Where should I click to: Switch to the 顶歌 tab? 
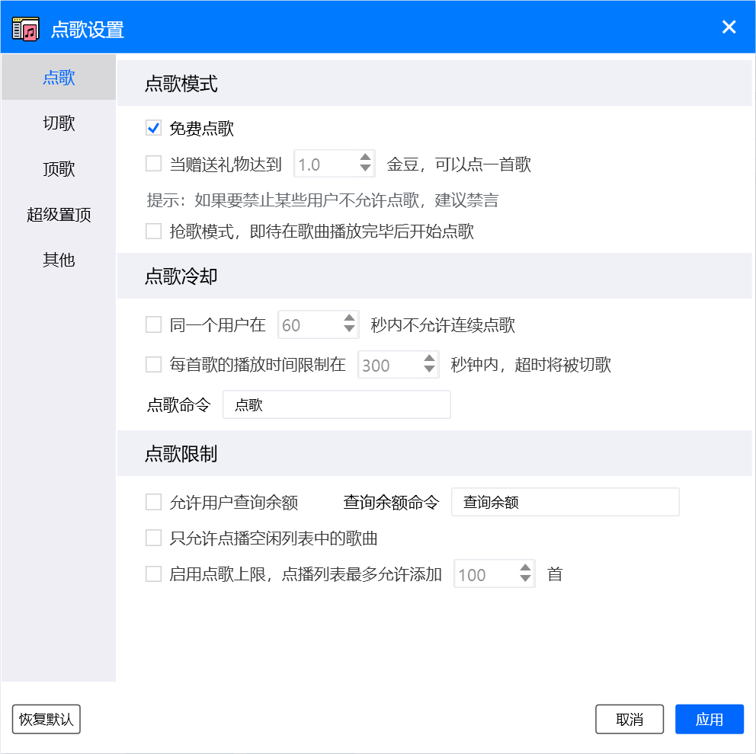pos(59,168)
